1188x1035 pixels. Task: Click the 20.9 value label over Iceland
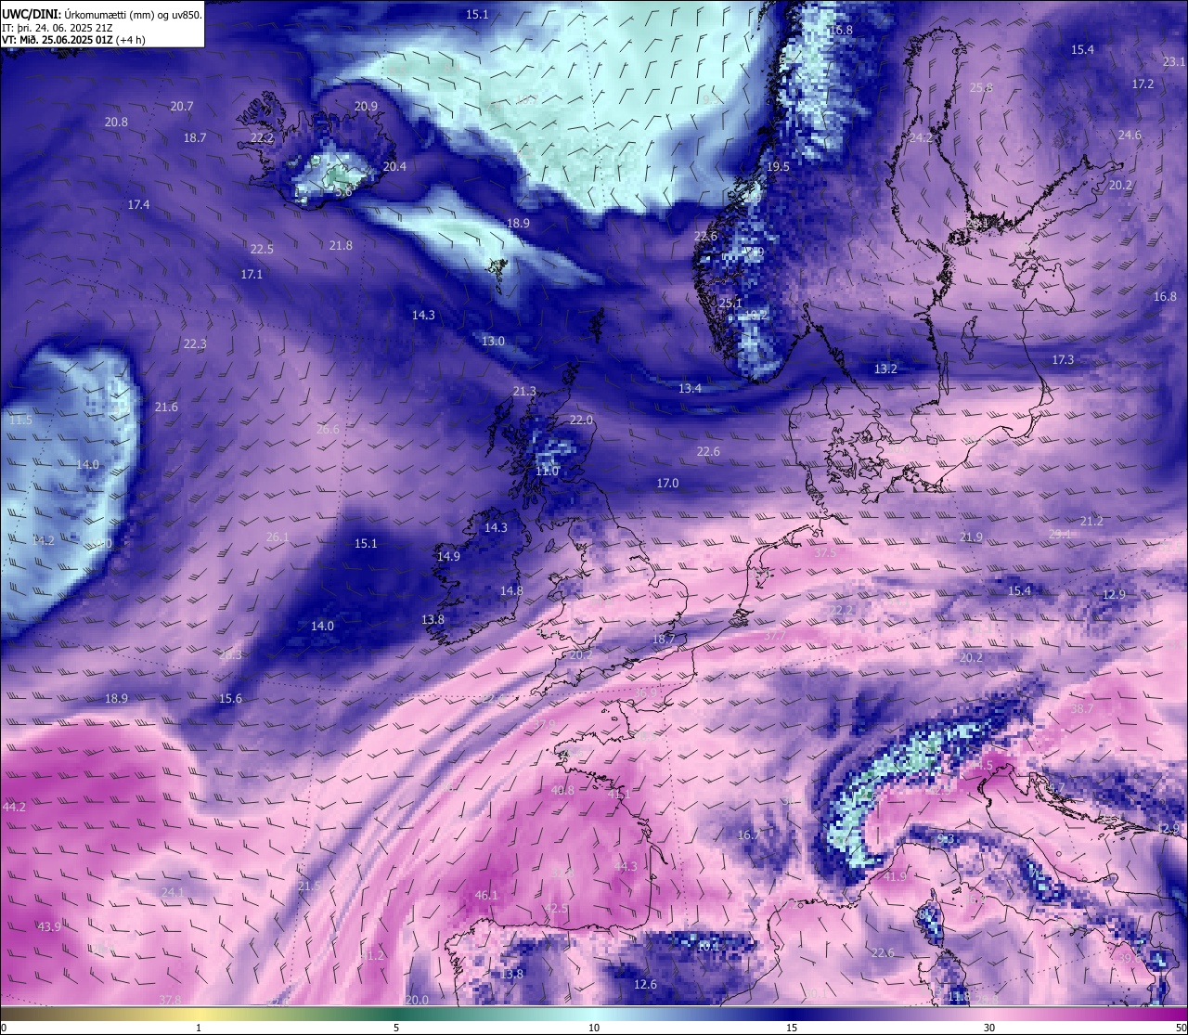[x=366, y=107]
